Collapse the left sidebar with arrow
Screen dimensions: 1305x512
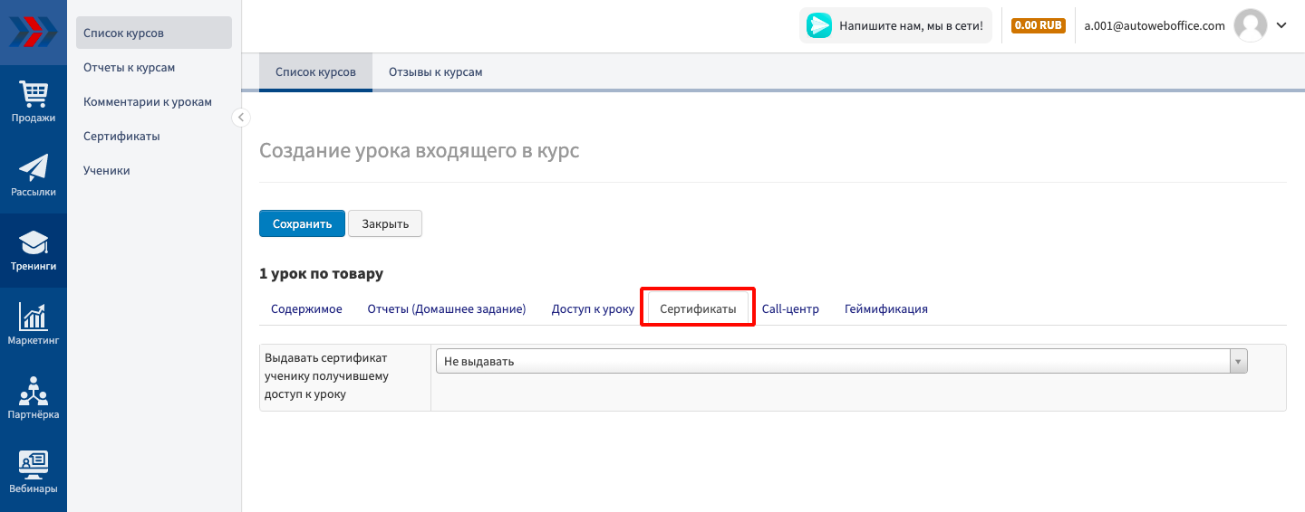pos(241,117)
